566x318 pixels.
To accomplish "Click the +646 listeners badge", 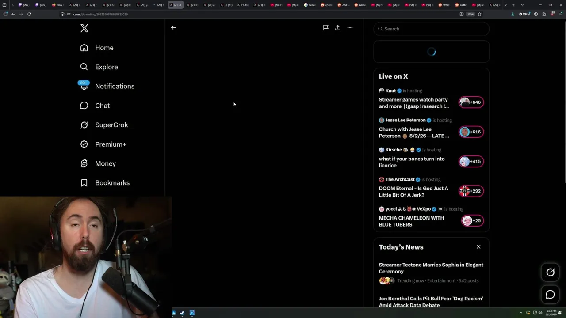I will pos(471,102).
